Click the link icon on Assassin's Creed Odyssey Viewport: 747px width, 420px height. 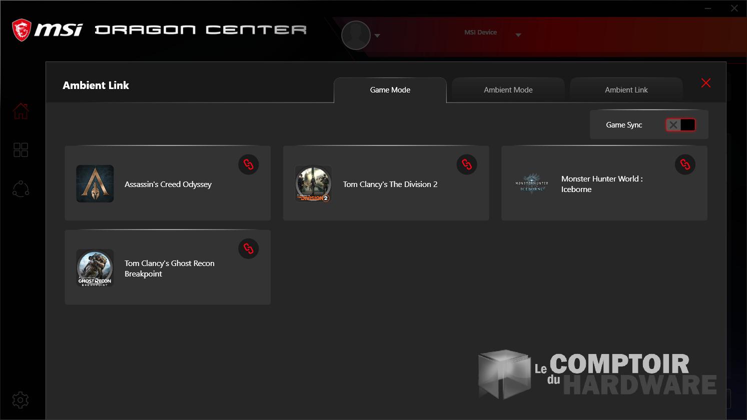click(x=248, y=164)
